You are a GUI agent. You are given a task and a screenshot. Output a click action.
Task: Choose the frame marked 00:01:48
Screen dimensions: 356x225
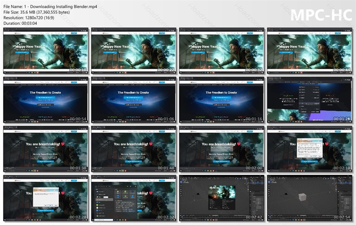(134, 149)
